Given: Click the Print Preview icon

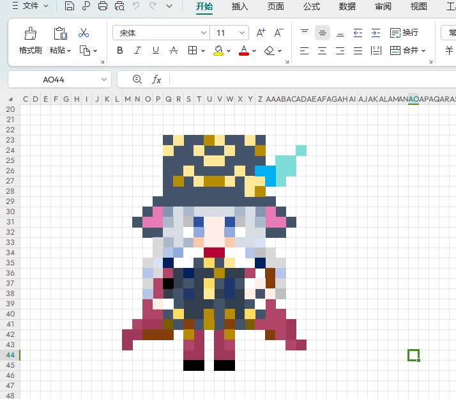Looking at the screenshot, I should (119, 6).
